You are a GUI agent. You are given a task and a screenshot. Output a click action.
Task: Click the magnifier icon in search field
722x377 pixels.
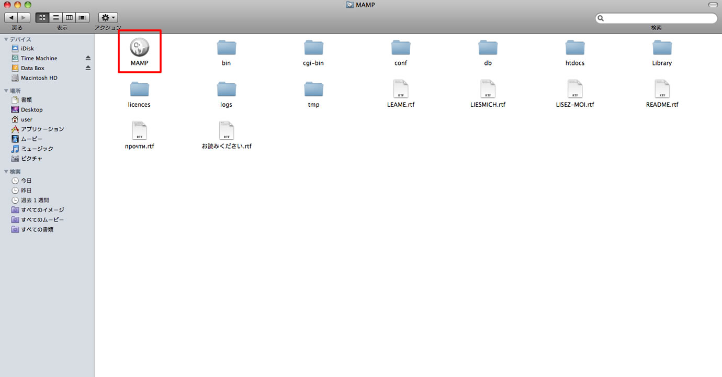(601, 18)
